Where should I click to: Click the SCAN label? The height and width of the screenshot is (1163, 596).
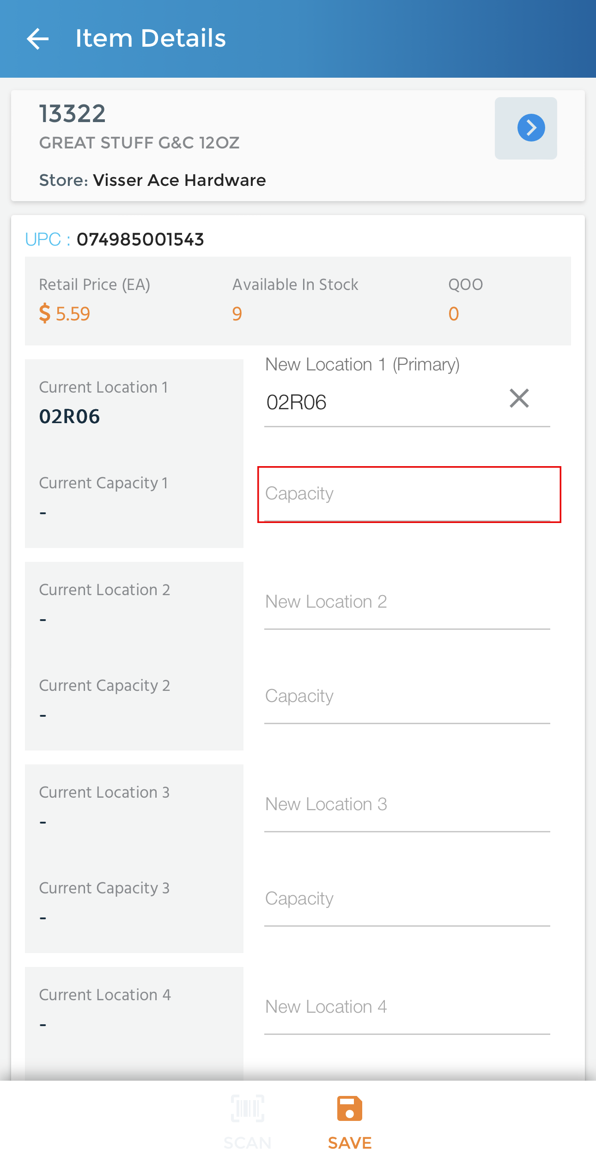248,1143
